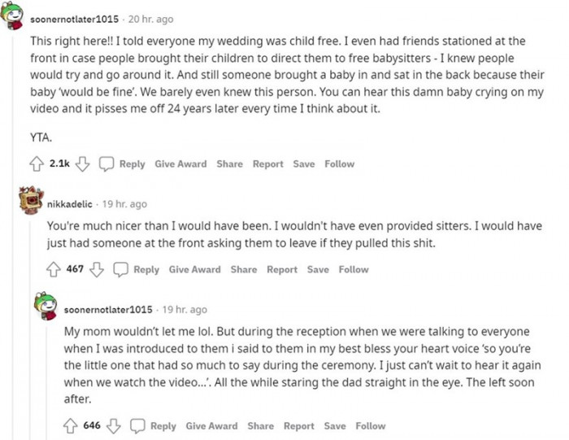
Task: Give Award to the 646-point reply
Action: 211,425
